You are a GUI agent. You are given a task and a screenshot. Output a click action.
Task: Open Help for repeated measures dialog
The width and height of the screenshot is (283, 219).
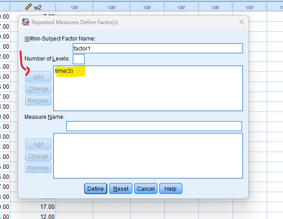171,188
